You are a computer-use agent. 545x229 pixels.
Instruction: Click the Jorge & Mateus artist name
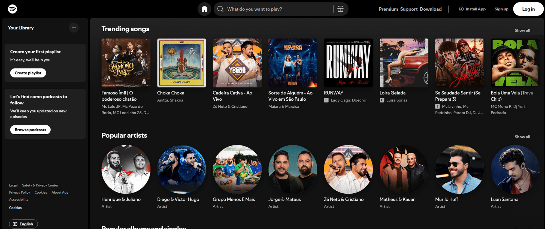[x=284, y=199]
